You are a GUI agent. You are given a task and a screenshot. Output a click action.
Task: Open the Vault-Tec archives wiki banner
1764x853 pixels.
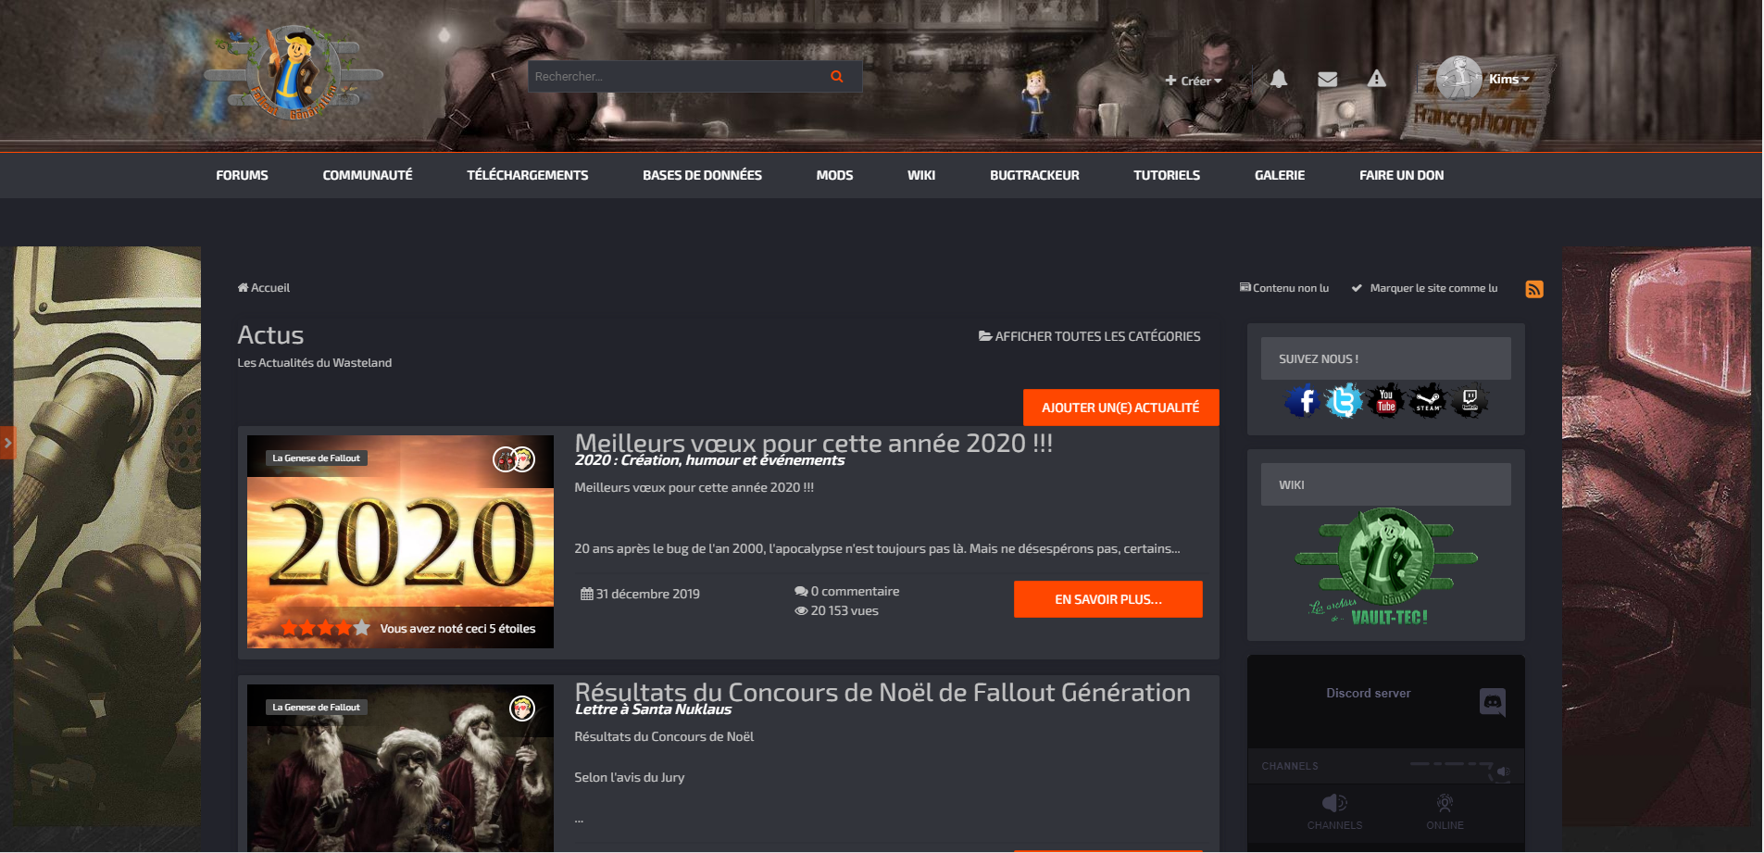(x=1385, y=567)
